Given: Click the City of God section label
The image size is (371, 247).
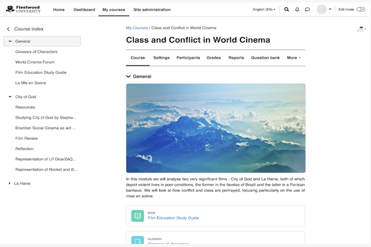Looking at the screenshot, I should click(x=25, y=97).
